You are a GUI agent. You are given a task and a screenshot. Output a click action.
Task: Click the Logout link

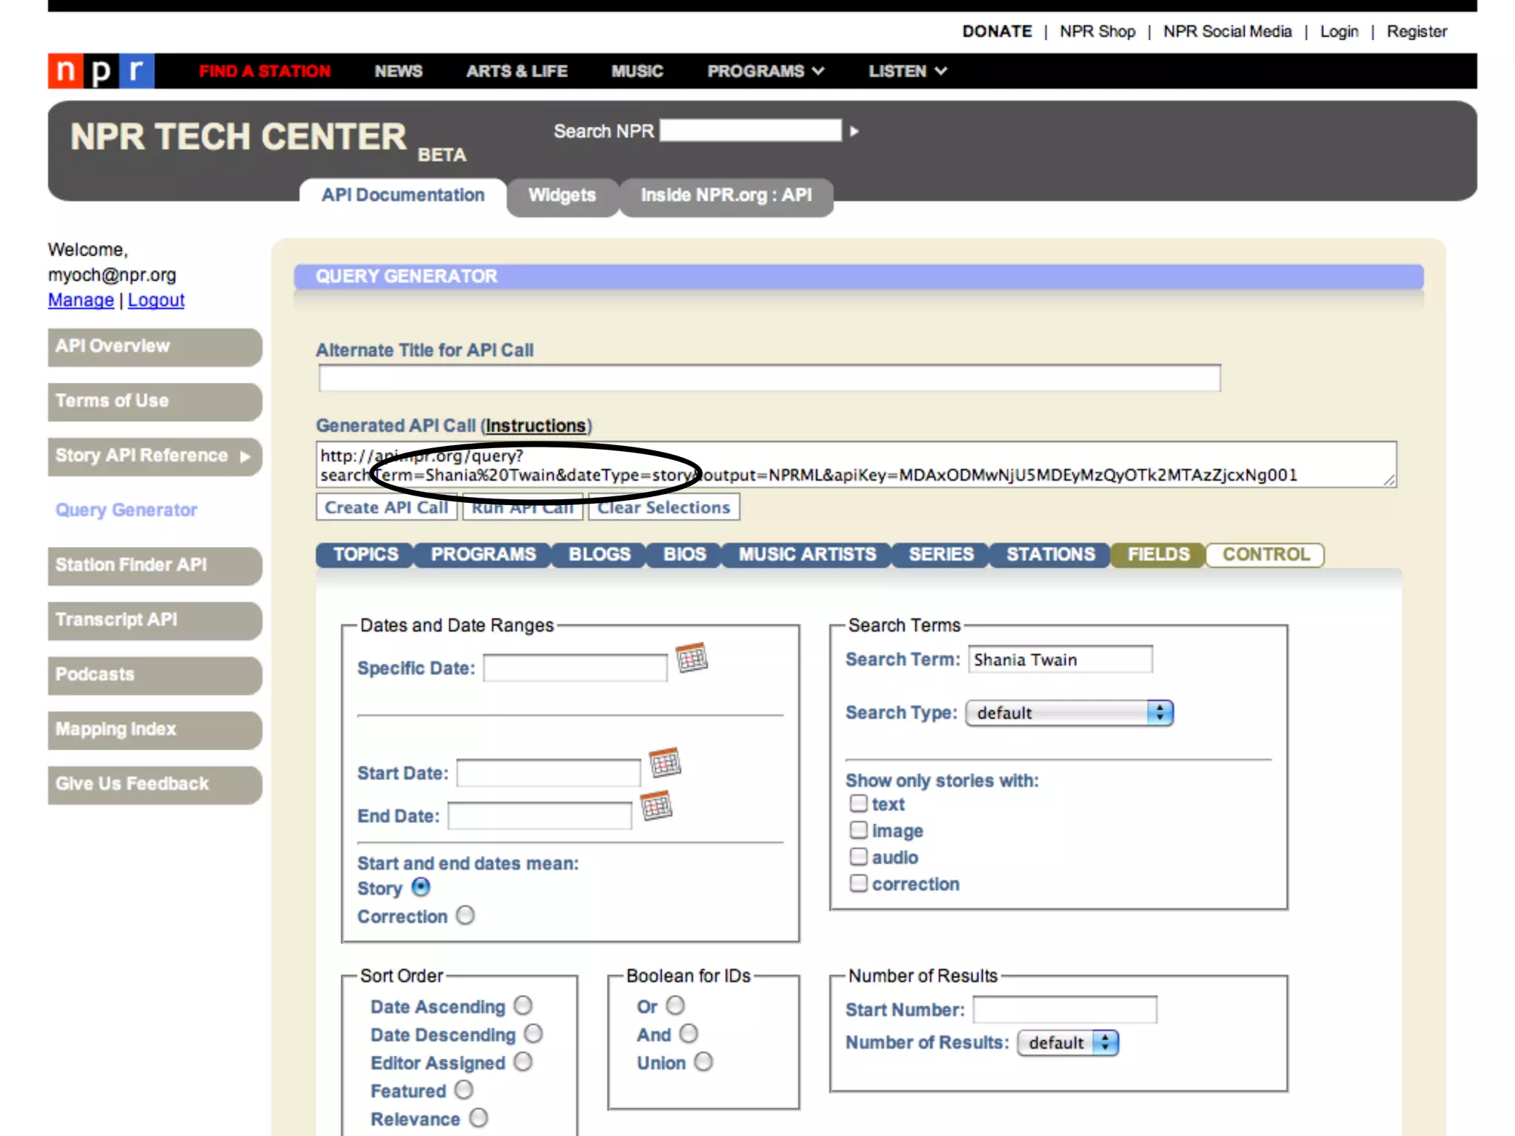click(x=156, y=300)
